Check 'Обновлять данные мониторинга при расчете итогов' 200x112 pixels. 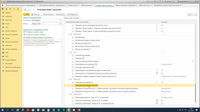157,25
